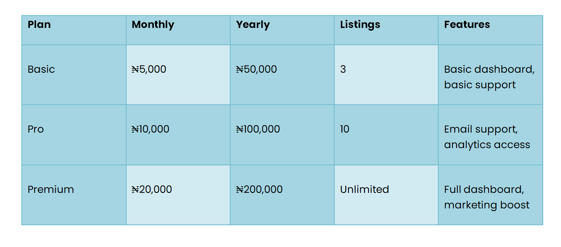Select the ₦100,000 yearly price cell

click(x=282, y=135)
